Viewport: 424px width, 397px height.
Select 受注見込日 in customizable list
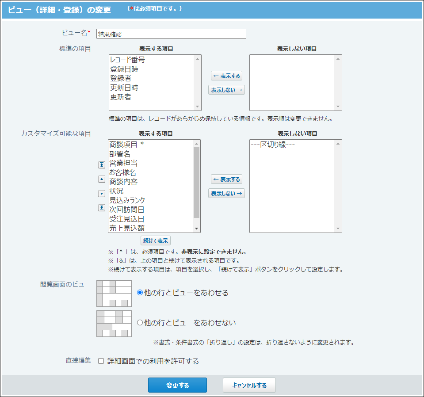pyautogui.click(x=151, y=219)
